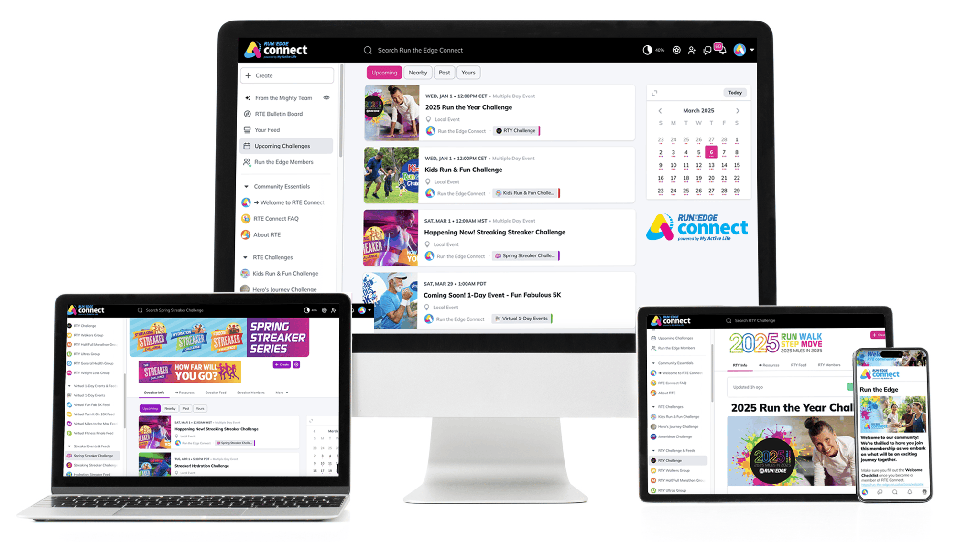Enable the Yours filter button
This screenshot has height=542, width=956.
(469, 72)
